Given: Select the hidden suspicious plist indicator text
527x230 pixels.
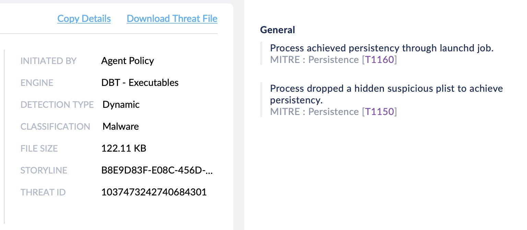Looking at the screenshot, I should pos(386,89).
